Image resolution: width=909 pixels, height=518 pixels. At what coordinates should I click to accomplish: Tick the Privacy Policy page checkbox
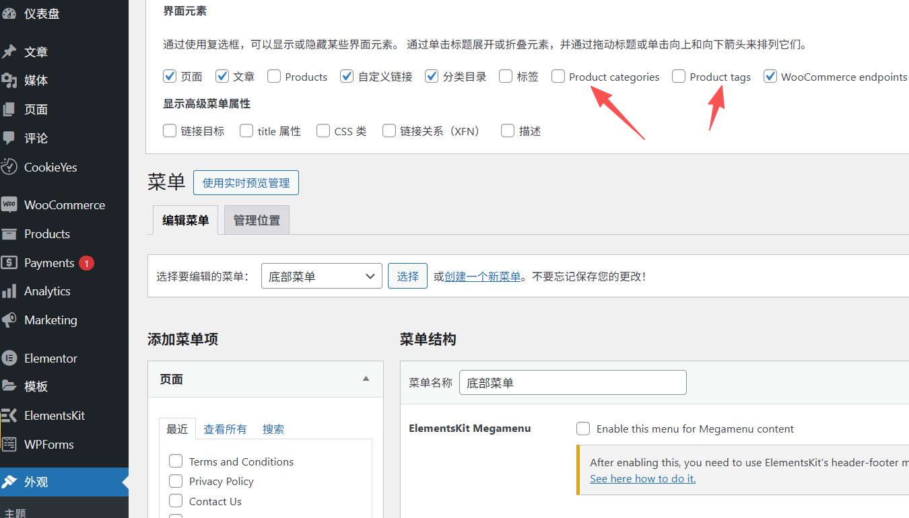[x=176, y=481]
